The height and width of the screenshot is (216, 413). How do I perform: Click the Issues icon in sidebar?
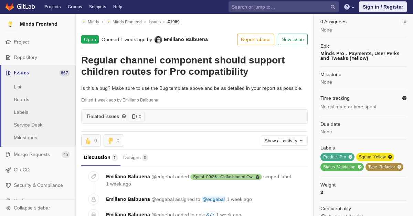click(8, 73)
